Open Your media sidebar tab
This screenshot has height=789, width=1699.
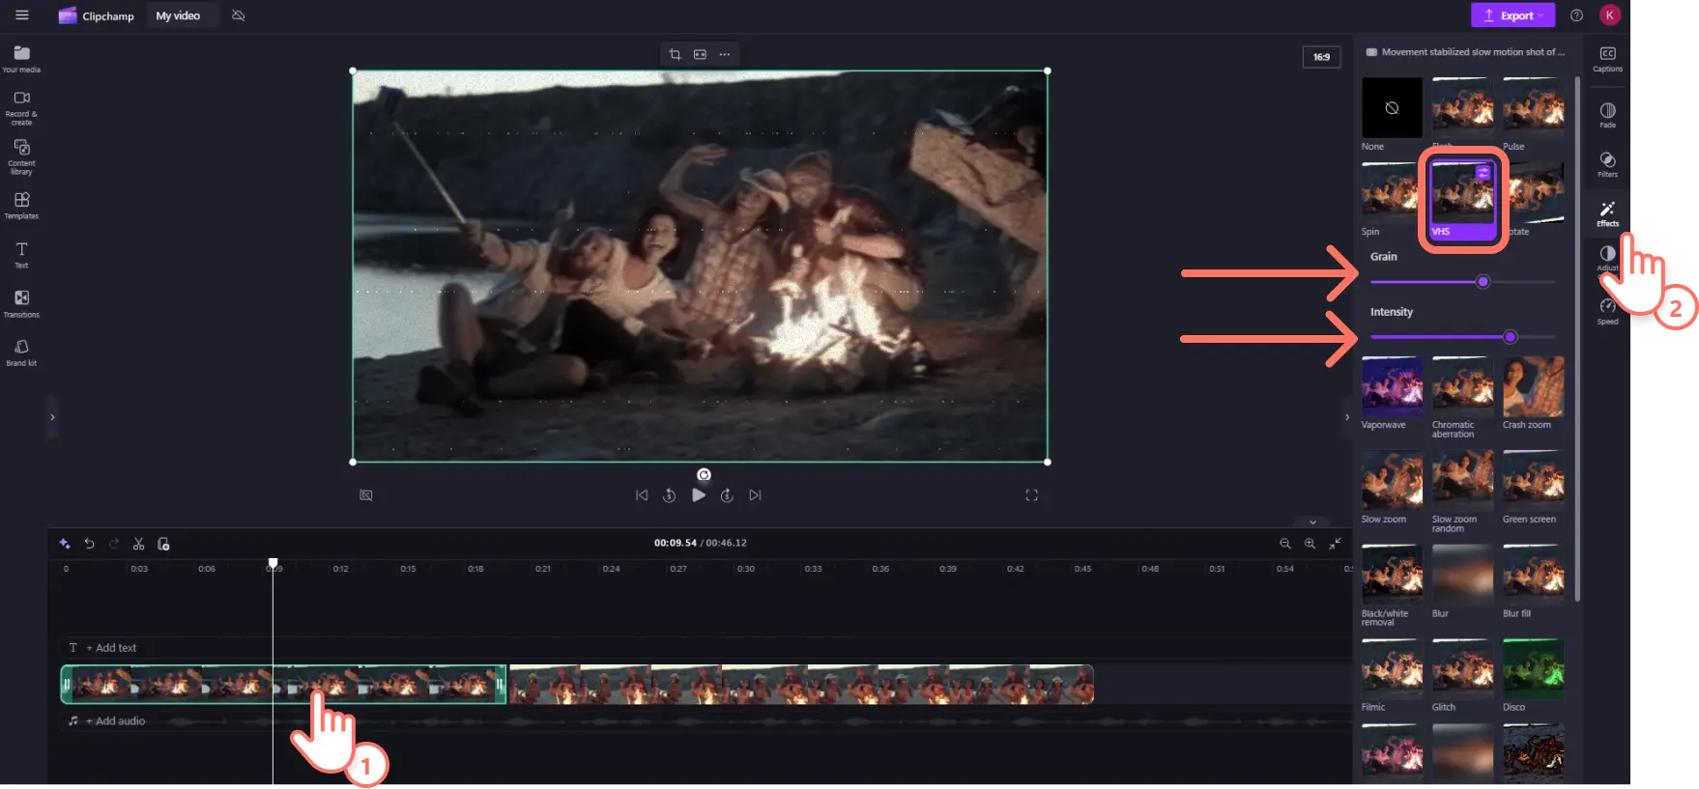21,59
